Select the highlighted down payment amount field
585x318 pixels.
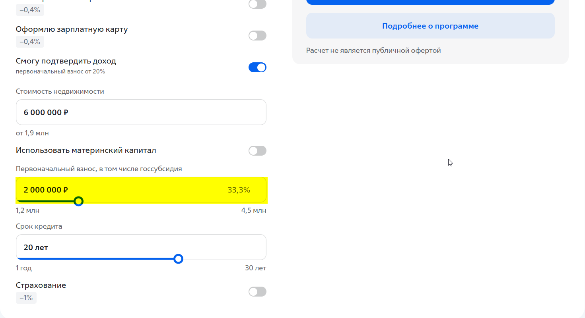(141, 189)
